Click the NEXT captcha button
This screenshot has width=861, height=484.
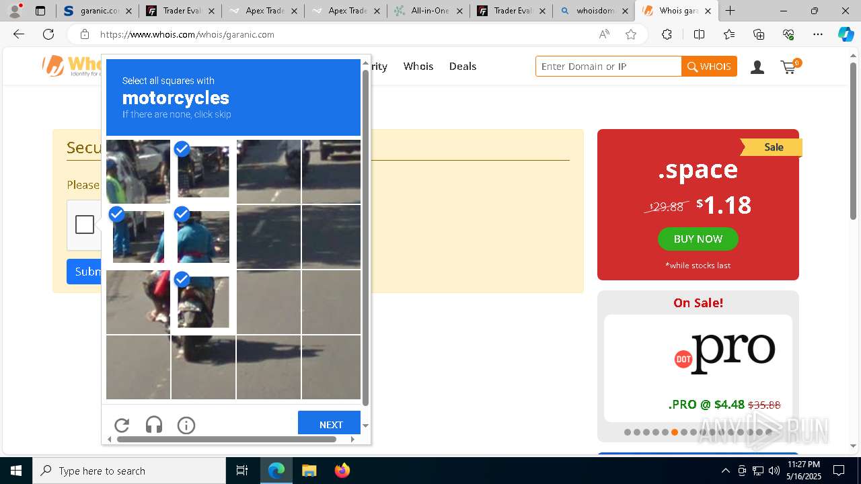330,423
